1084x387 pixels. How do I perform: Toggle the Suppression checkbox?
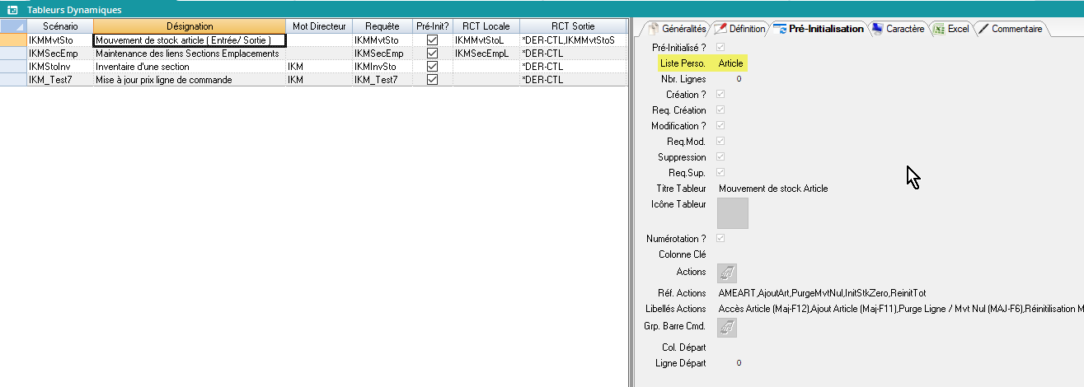722,157
